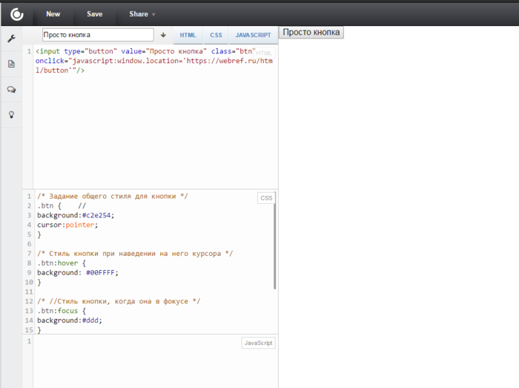Viewport: 519px width, 388px height.
Task: Switch to the HTML tab
Action: click(188, 35)
